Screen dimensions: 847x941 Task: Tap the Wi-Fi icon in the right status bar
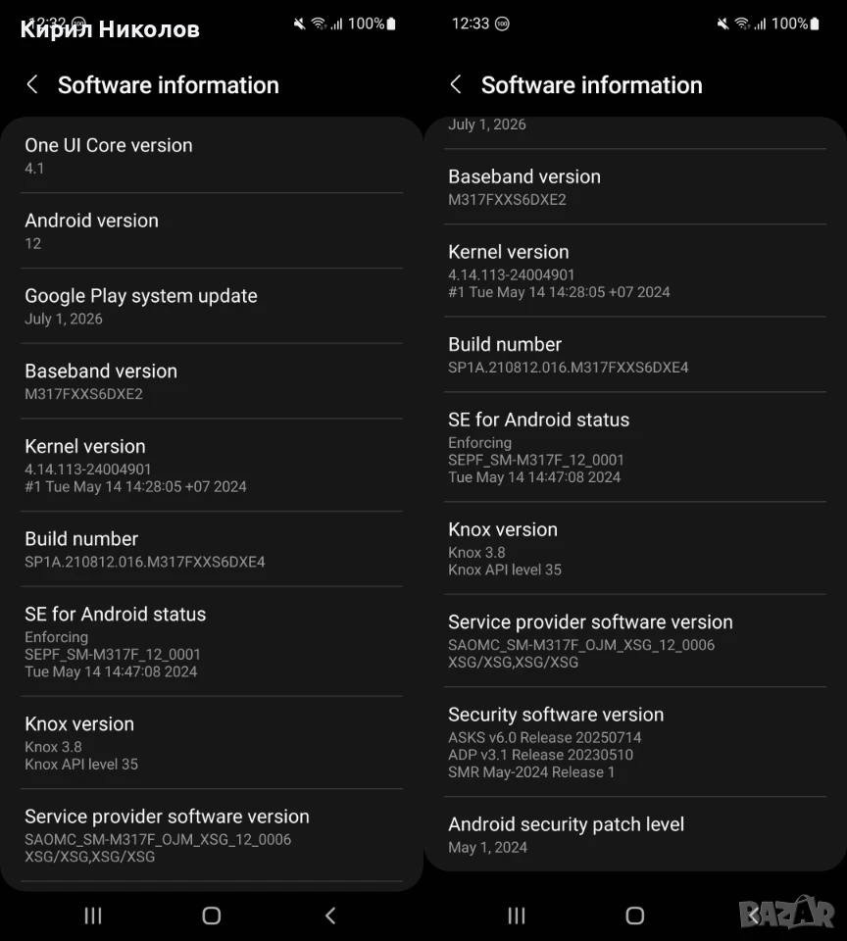click(742, 24)
